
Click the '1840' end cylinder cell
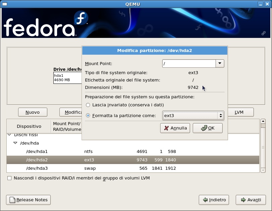point(171,160)
